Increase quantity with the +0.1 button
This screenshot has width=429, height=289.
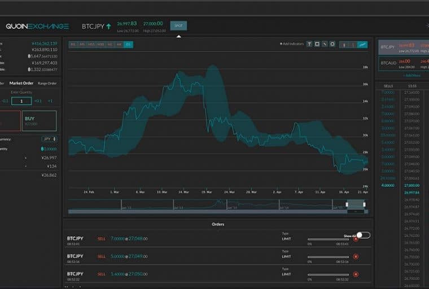38,101
